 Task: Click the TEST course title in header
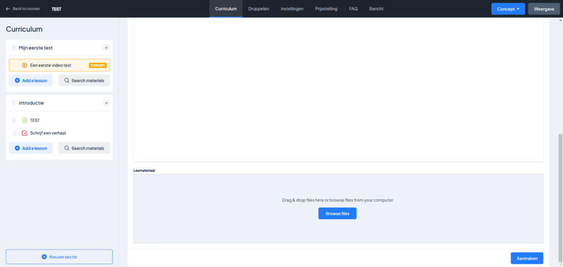57,9
